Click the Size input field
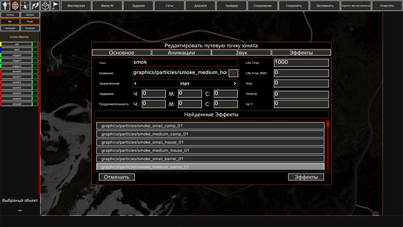The image size is (403, 227). 301,84
